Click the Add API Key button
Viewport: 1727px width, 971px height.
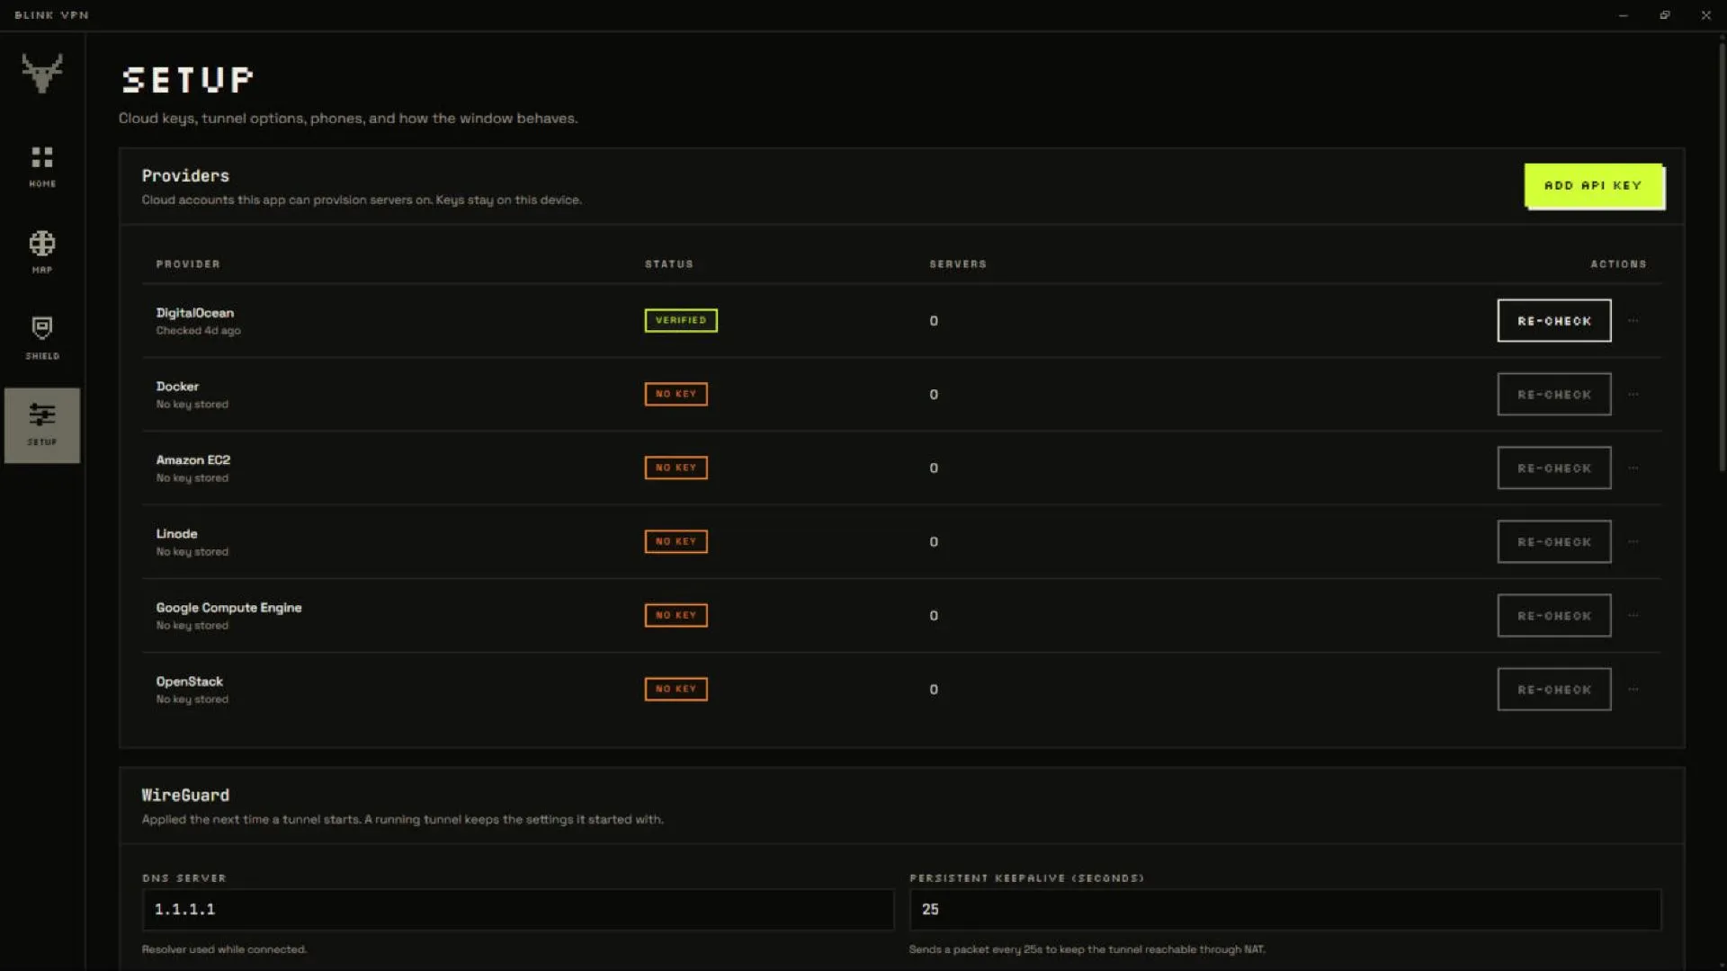(x=1594, y=186)
